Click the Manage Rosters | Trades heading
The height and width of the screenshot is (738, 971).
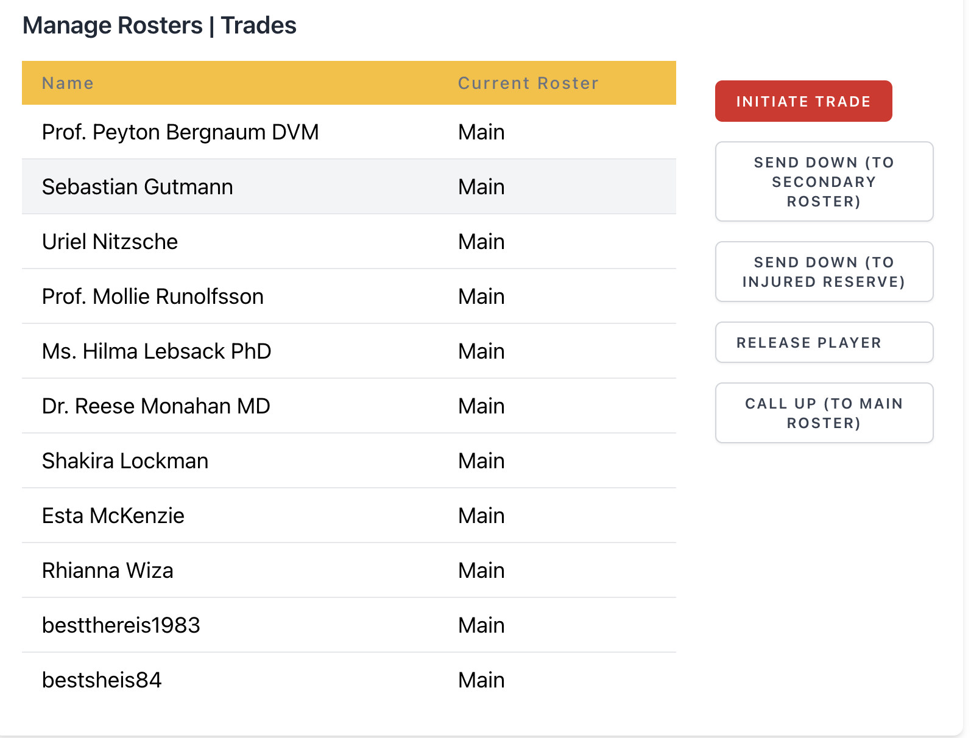160,26
